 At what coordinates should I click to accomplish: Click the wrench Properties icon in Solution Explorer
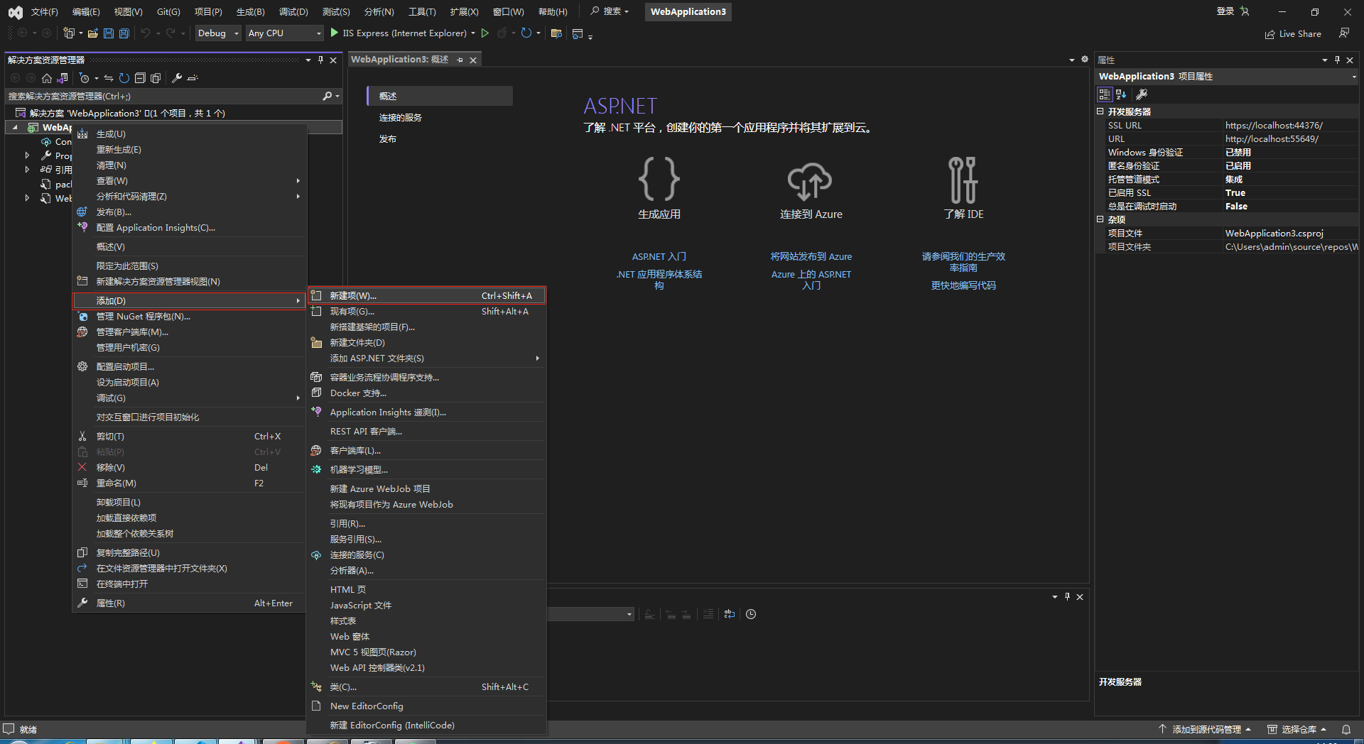(177, 78)
